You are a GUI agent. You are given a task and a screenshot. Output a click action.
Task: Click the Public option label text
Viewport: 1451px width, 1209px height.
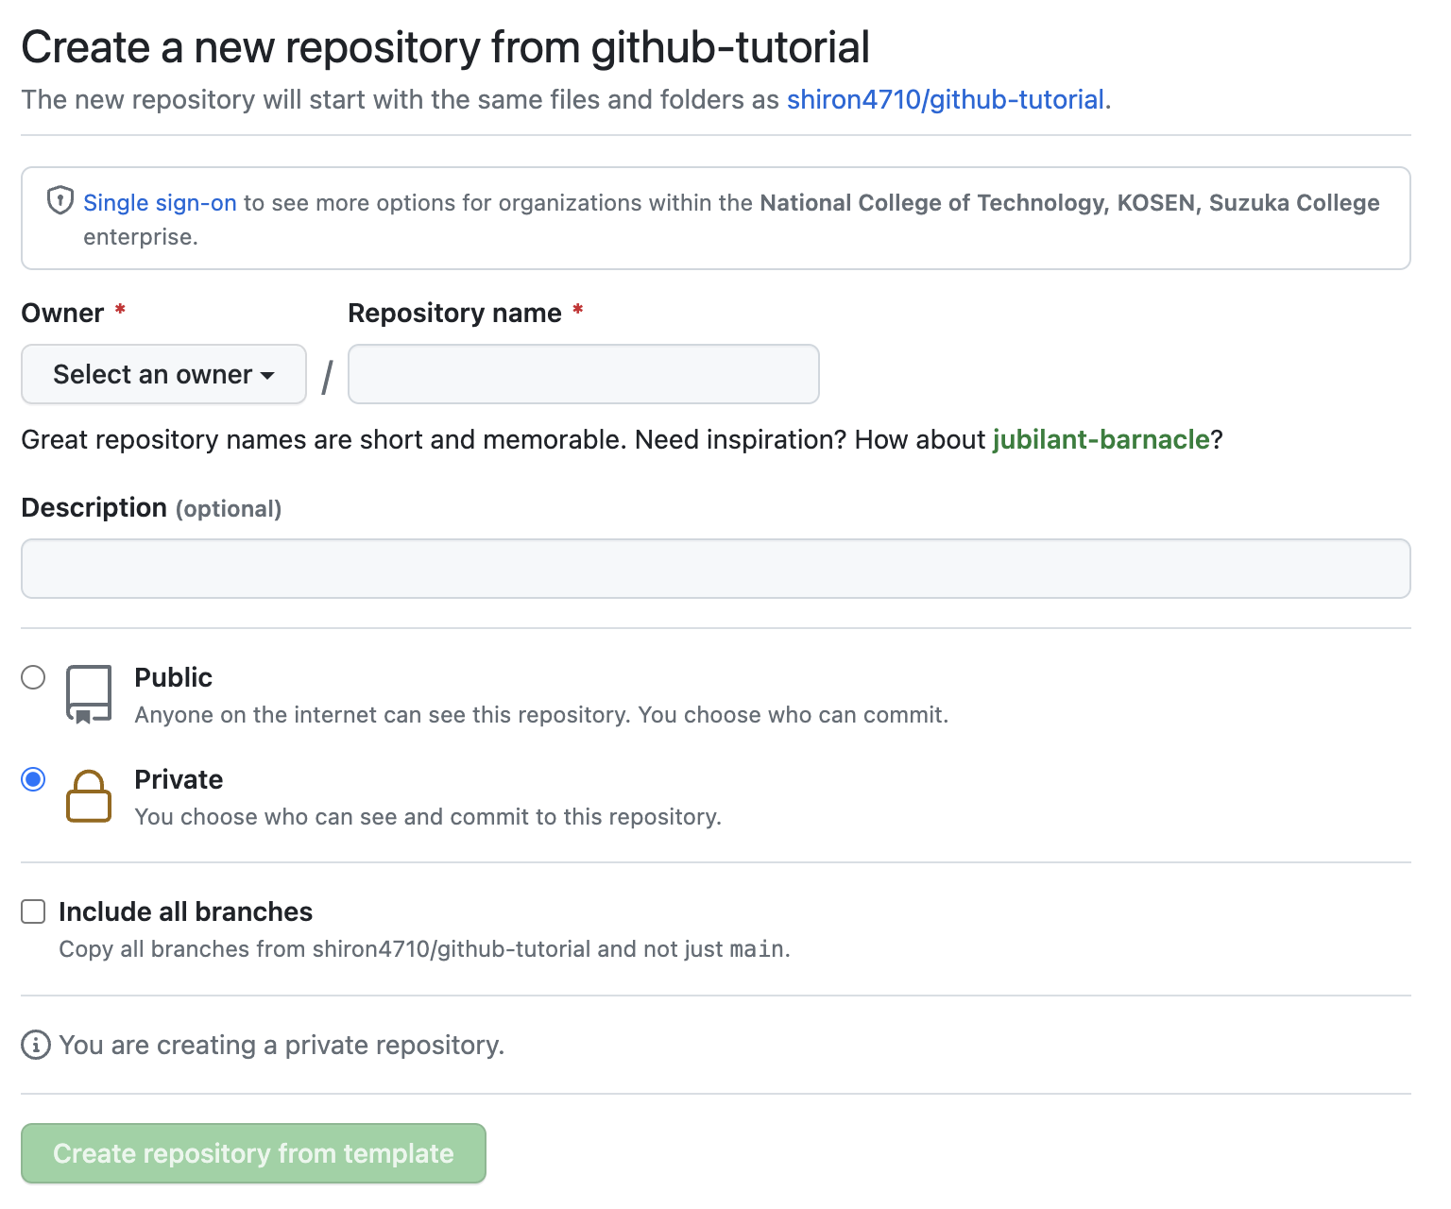click(x=173, y=677)
